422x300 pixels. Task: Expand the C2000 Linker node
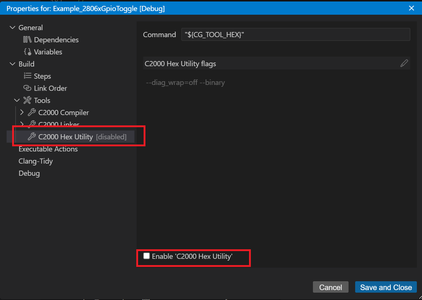[22, 124]
